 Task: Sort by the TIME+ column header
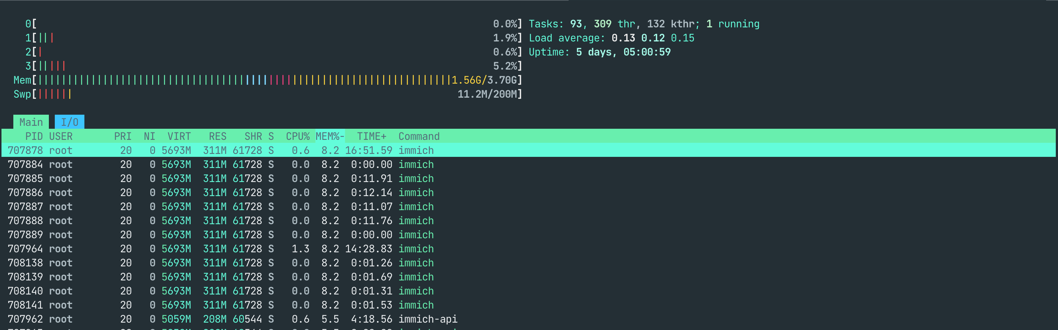click(x=371, y=136)
